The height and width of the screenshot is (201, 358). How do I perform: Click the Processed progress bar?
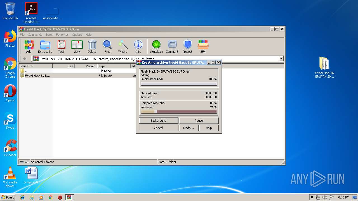[179, 112]
